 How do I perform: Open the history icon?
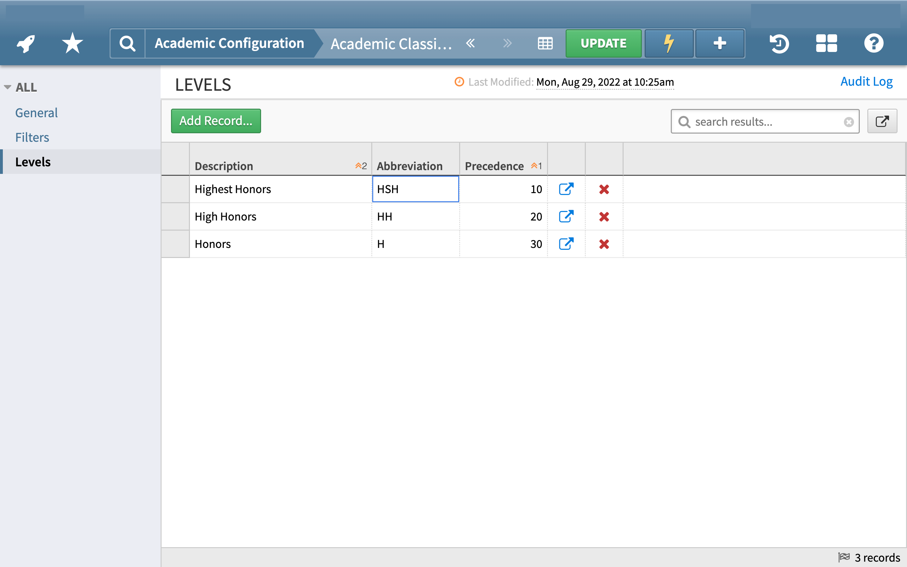[779, 43]
